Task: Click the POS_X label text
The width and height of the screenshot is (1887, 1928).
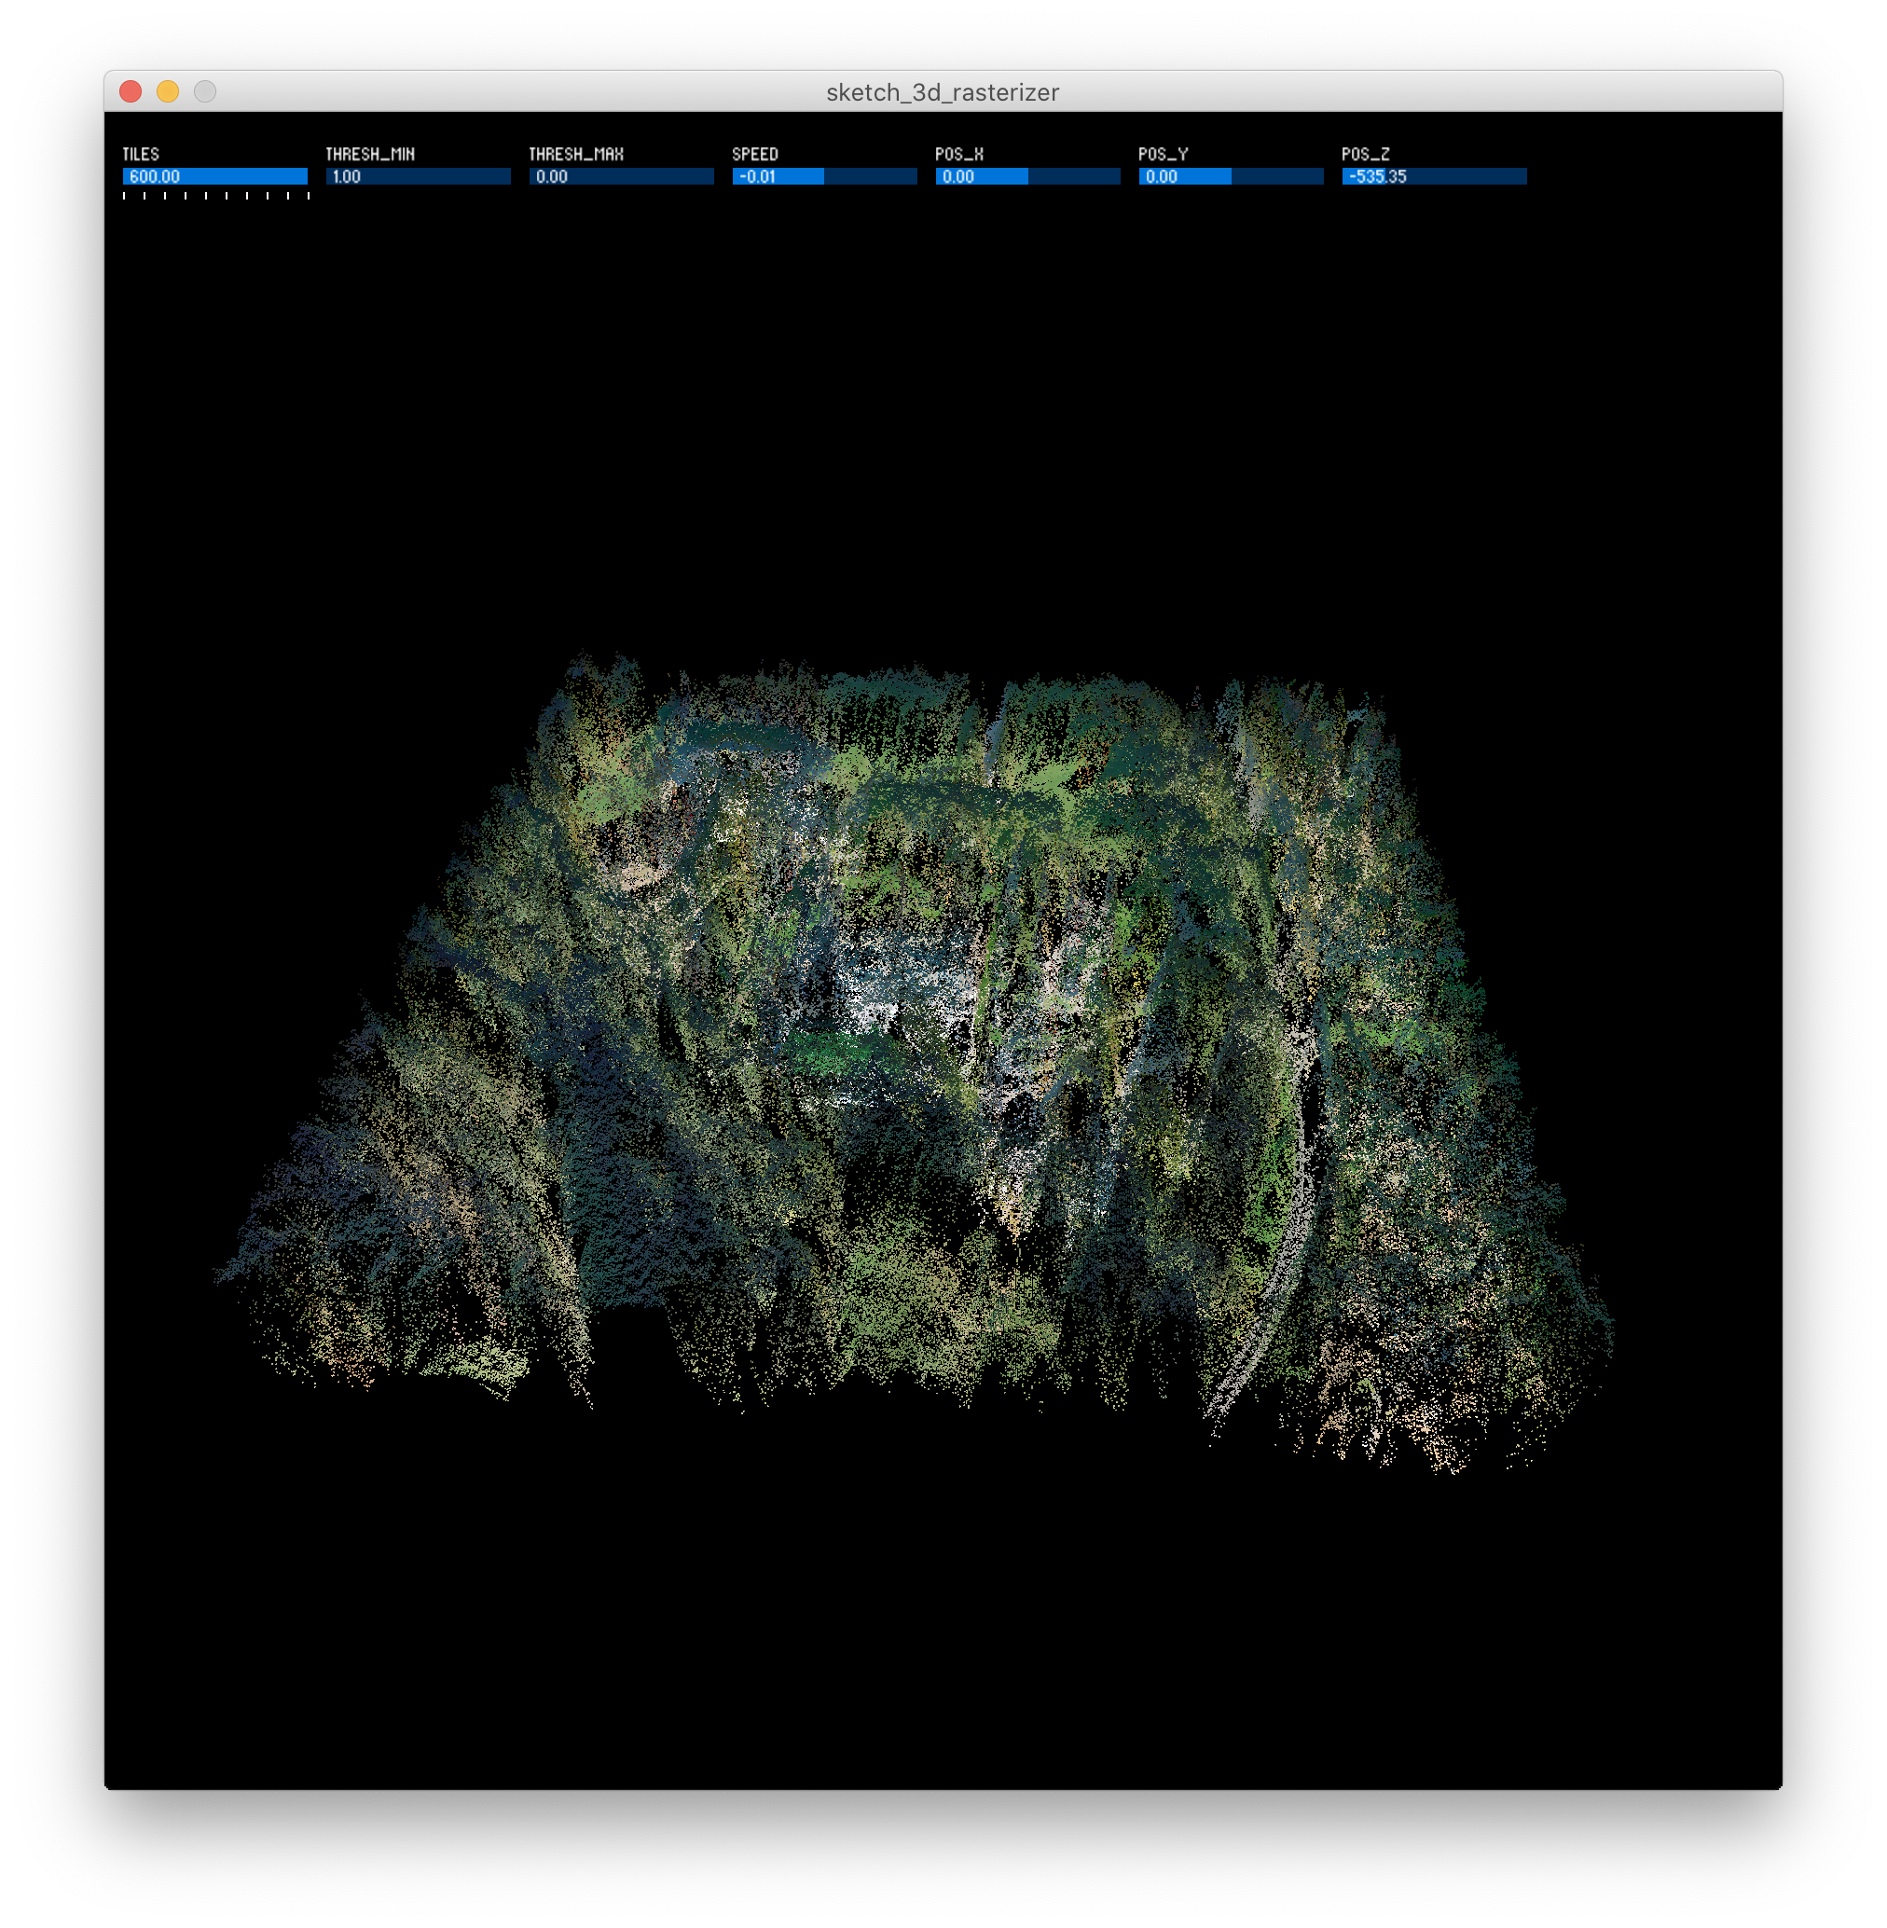Action: tap(959, 155)
